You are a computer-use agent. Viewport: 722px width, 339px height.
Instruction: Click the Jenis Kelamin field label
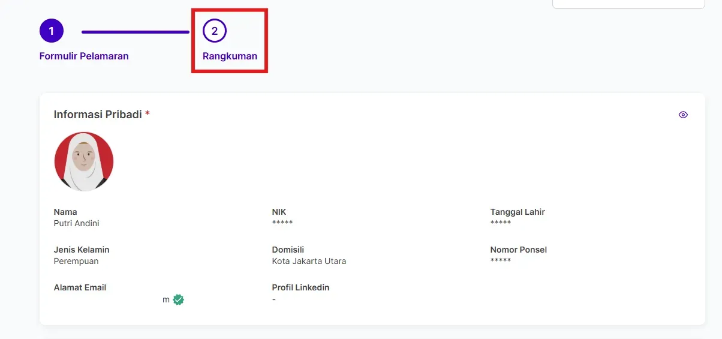pos(82,250)
